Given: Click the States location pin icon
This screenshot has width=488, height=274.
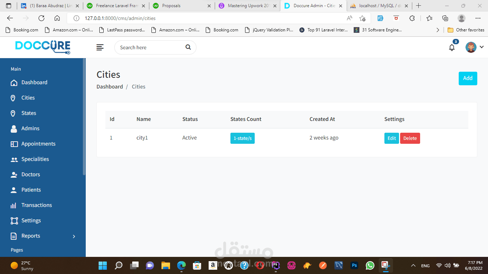Looking at the screenshot, I should coord(13,113).
